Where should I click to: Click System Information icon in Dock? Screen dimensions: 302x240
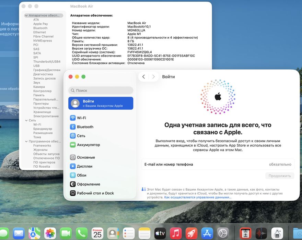(277, 233)
